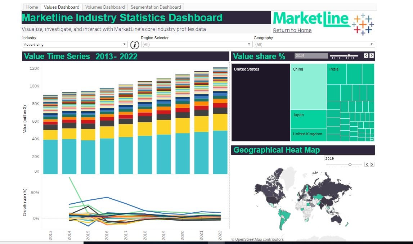
Task: Click the 2017 x-axis year label
Action: [126, 235]
